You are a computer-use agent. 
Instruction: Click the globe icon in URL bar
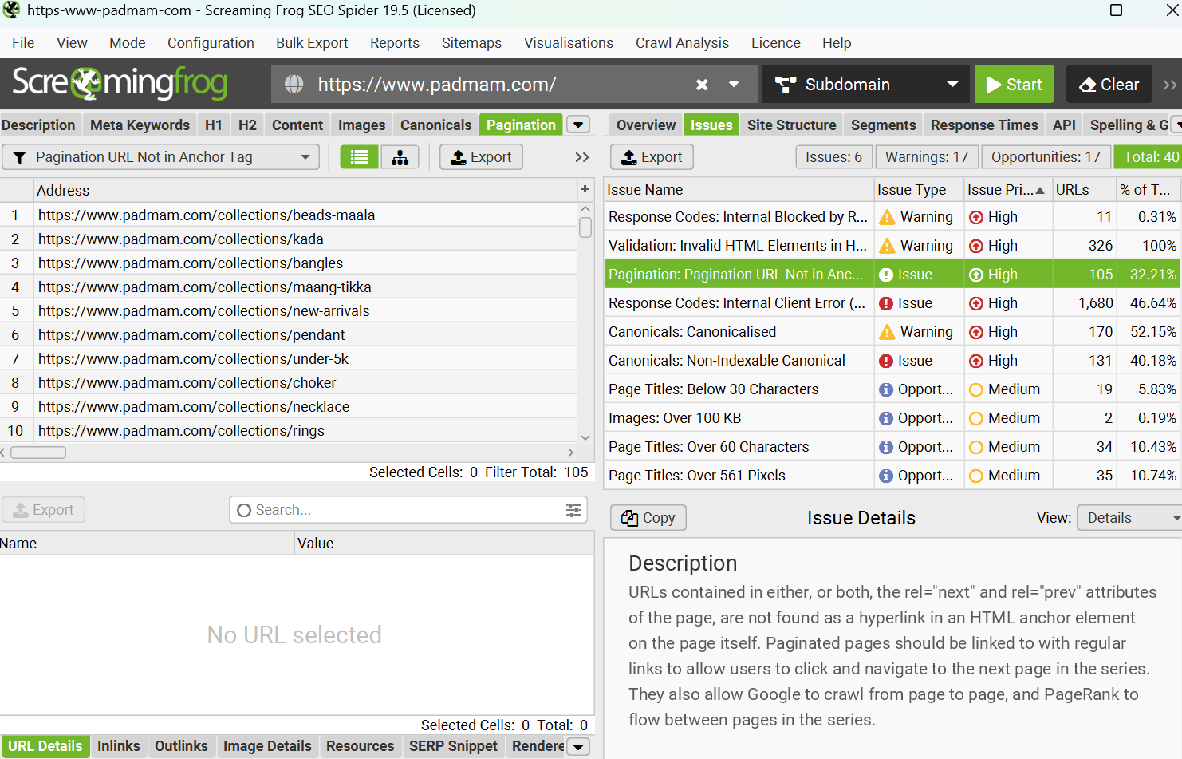(x=294, y=85)
